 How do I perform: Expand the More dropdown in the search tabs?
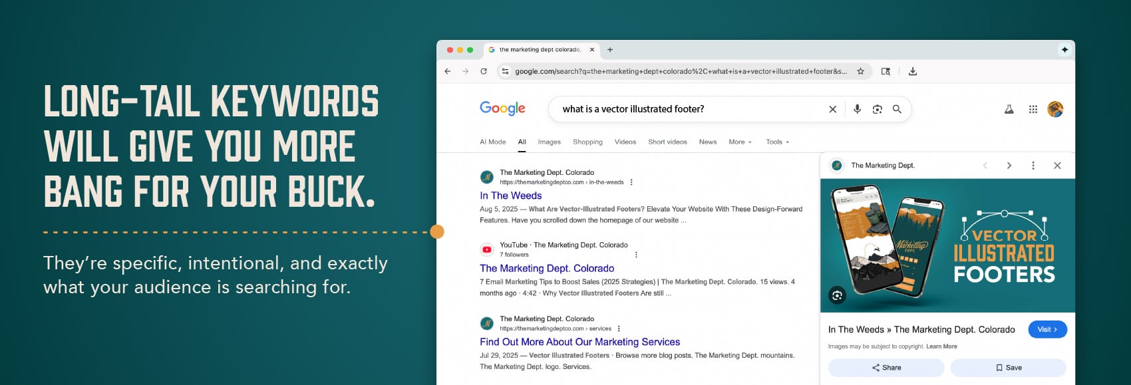coord(740,142)
